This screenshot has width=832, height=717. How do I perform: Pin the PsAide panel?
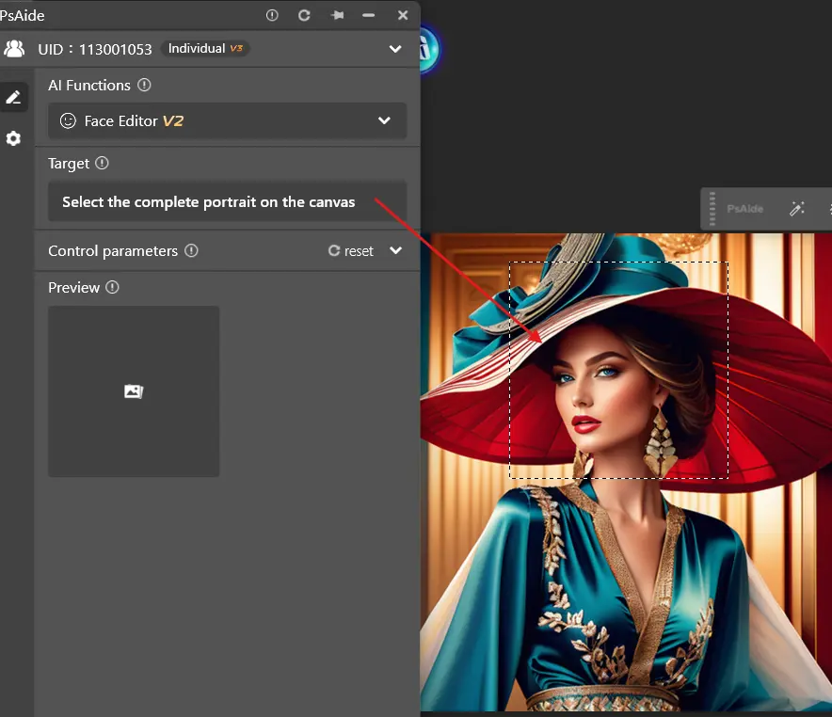pyautogui.click(x=336, y=15)
